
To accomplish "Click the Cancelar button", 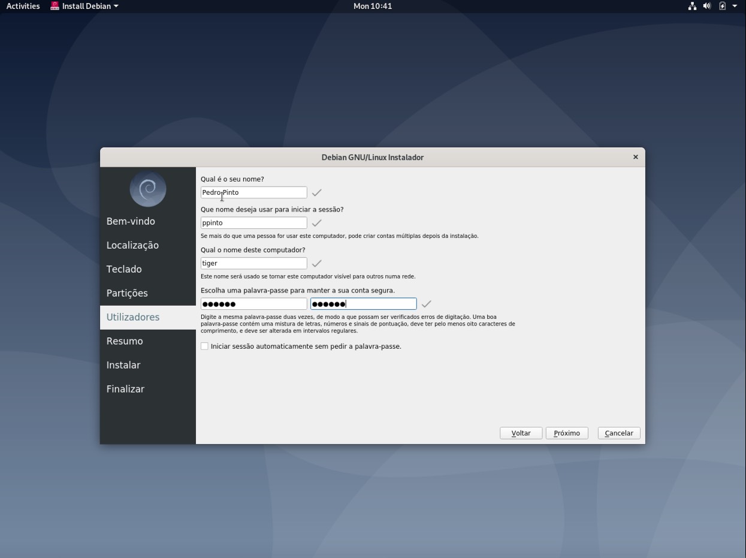I will (618, 433).
